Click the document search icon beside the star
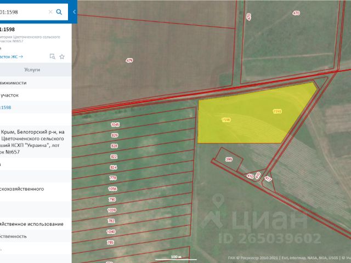Image resolution: width=351 pixels, height=263 pixels. coord(53,56)
